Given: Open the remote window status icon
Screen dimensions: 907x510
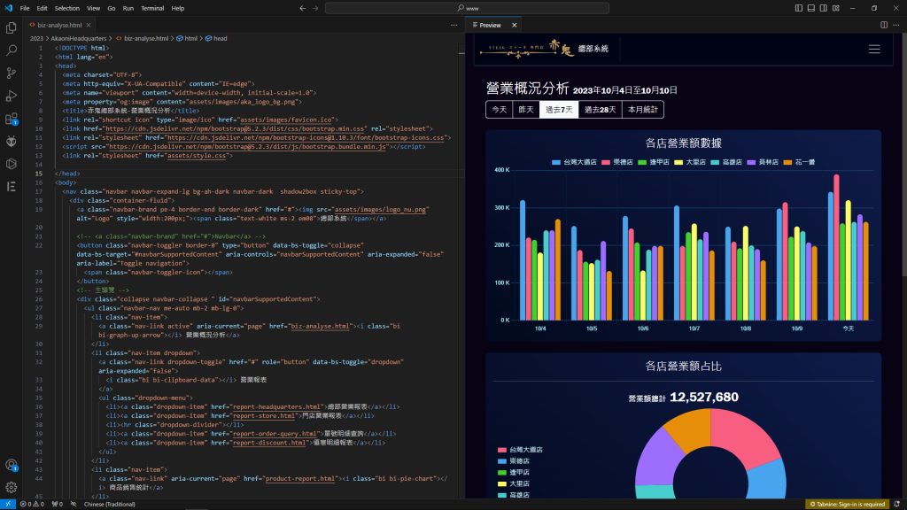Looking at the screenshot, I should tap(7, 504).
